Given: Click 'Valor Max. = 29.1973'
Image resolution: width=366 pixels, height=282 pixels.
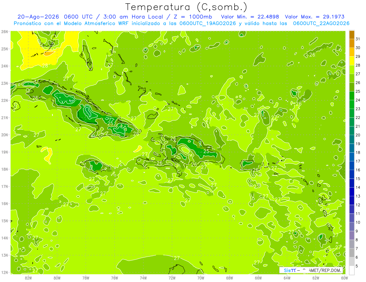Looking at the screenshot, I should pyautogui.click(x=315, y=17).
